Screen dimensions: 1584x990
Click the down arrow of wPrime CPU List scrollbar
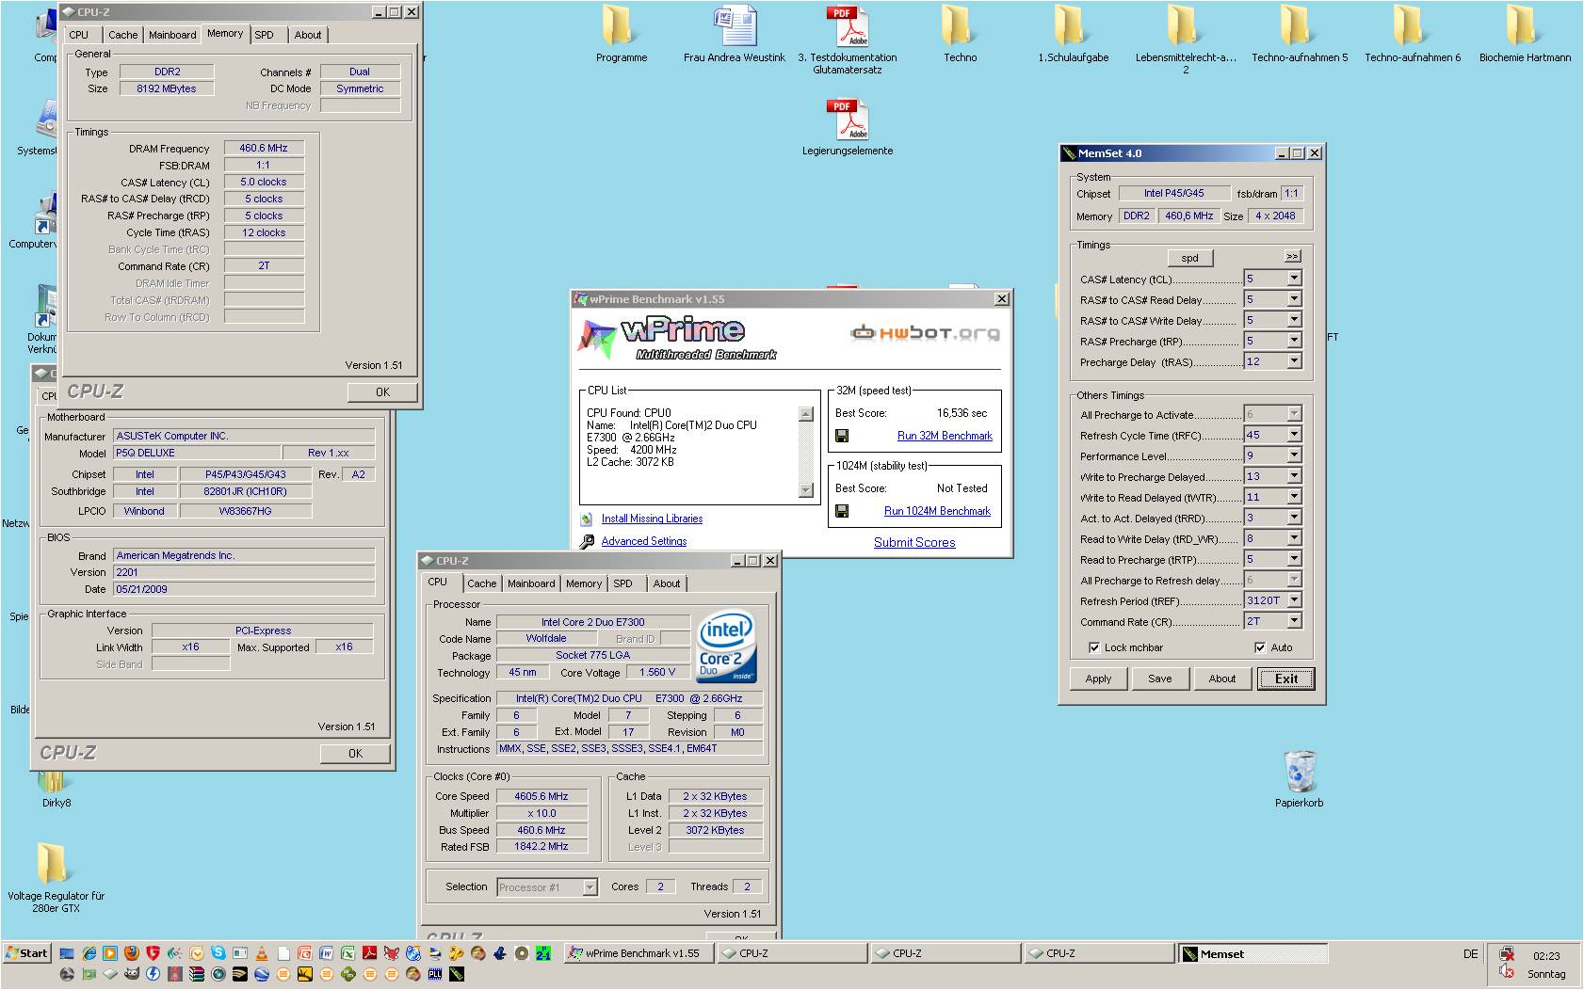(805, 489)
